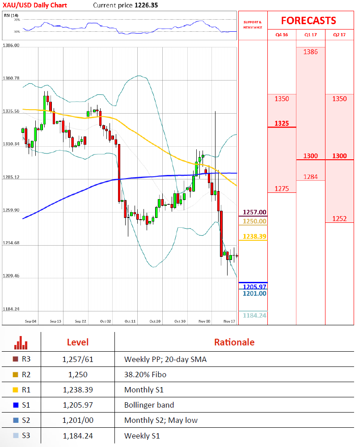Click the 1284 forecast value

tap(311, 177)
